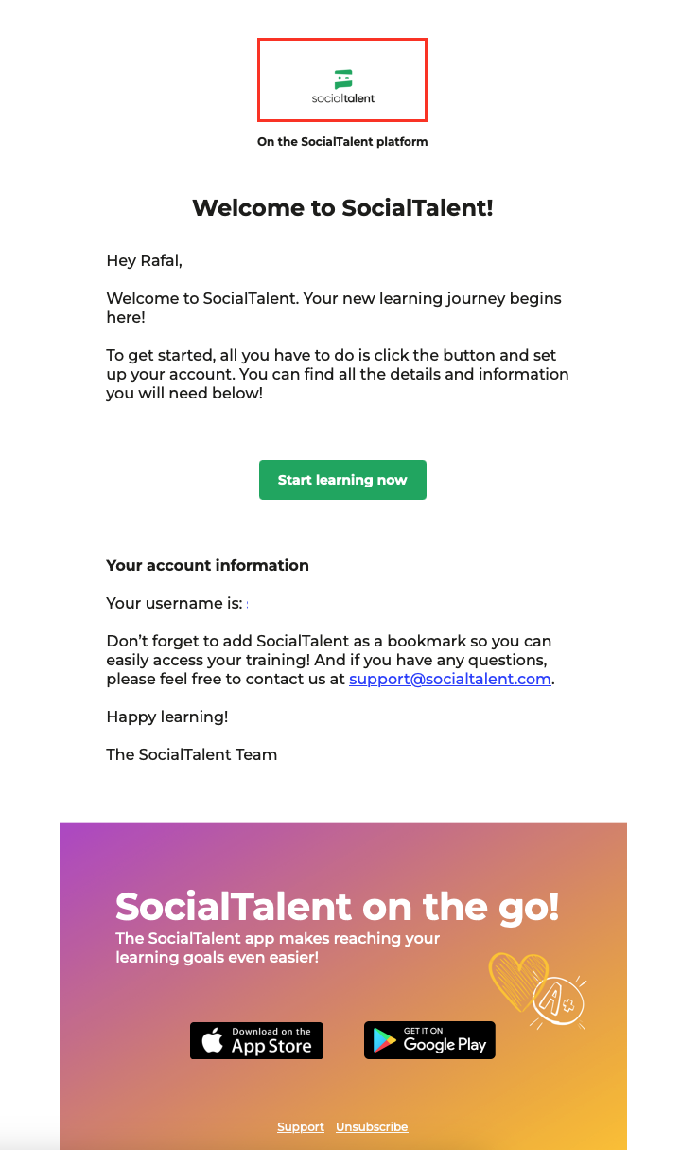
Task: Click the Hey Rafal greeting line
Action: (x=142, y=260)
